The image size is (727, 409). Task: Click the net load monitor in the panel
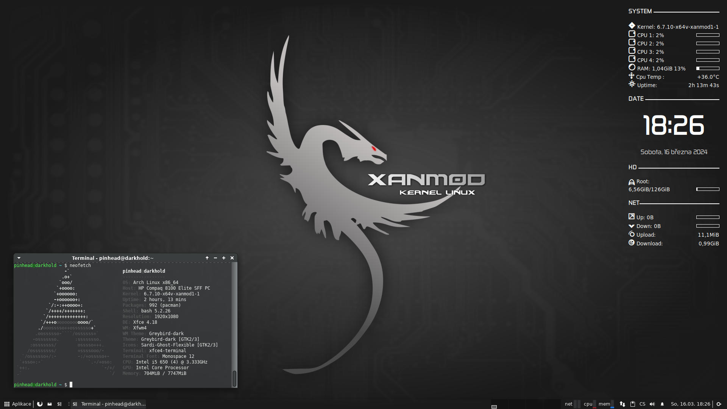[x=572, y=404]
